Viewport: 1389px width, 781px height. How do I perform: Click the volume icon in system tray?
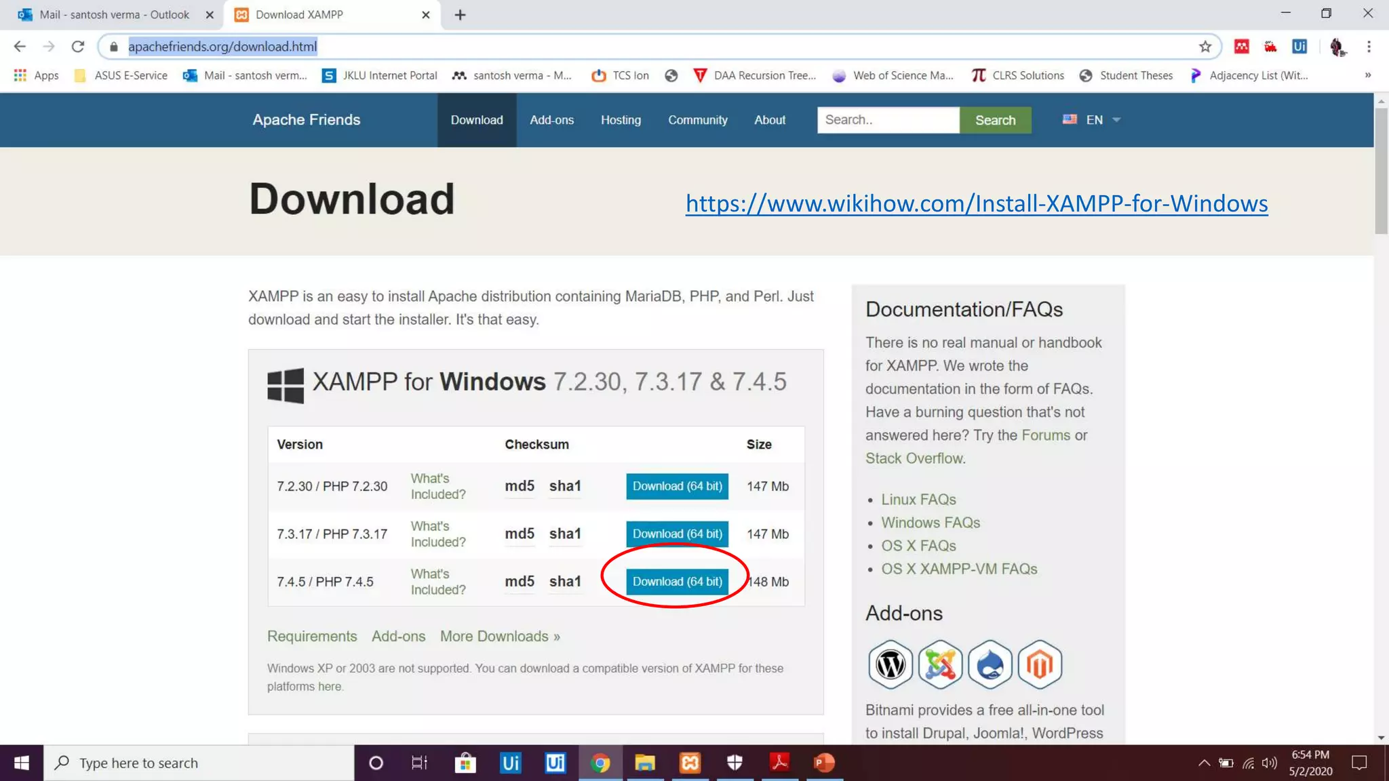coord(1270,763)
